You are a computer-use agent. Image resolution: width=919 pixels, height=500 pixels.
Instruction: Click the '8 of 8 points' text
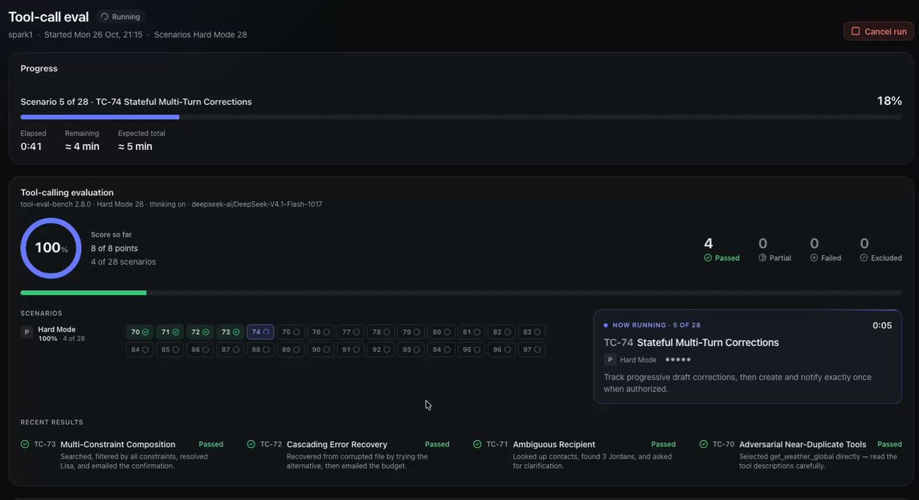[115, 248]
